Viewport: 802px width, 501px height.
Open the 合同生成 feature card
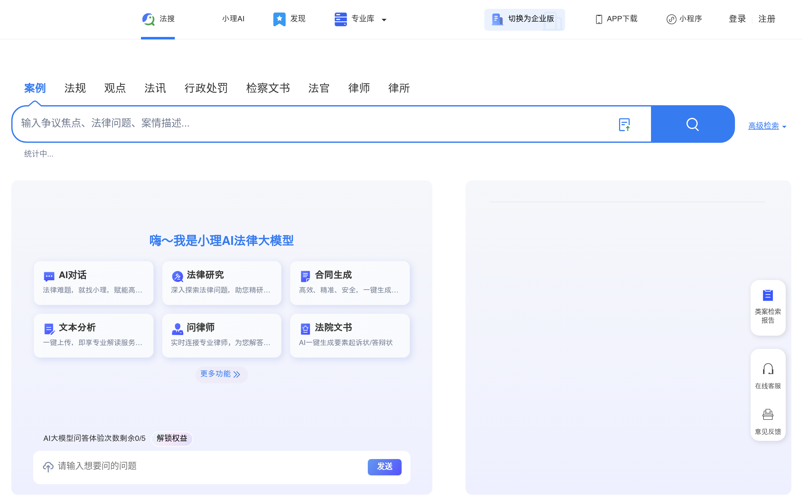point(350,283)
